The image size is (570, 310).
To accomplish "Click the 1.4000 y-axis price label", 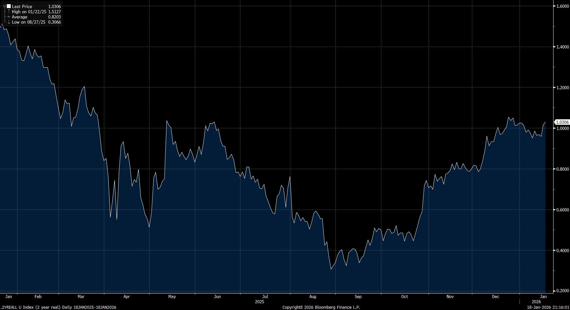I will (562, 47).
